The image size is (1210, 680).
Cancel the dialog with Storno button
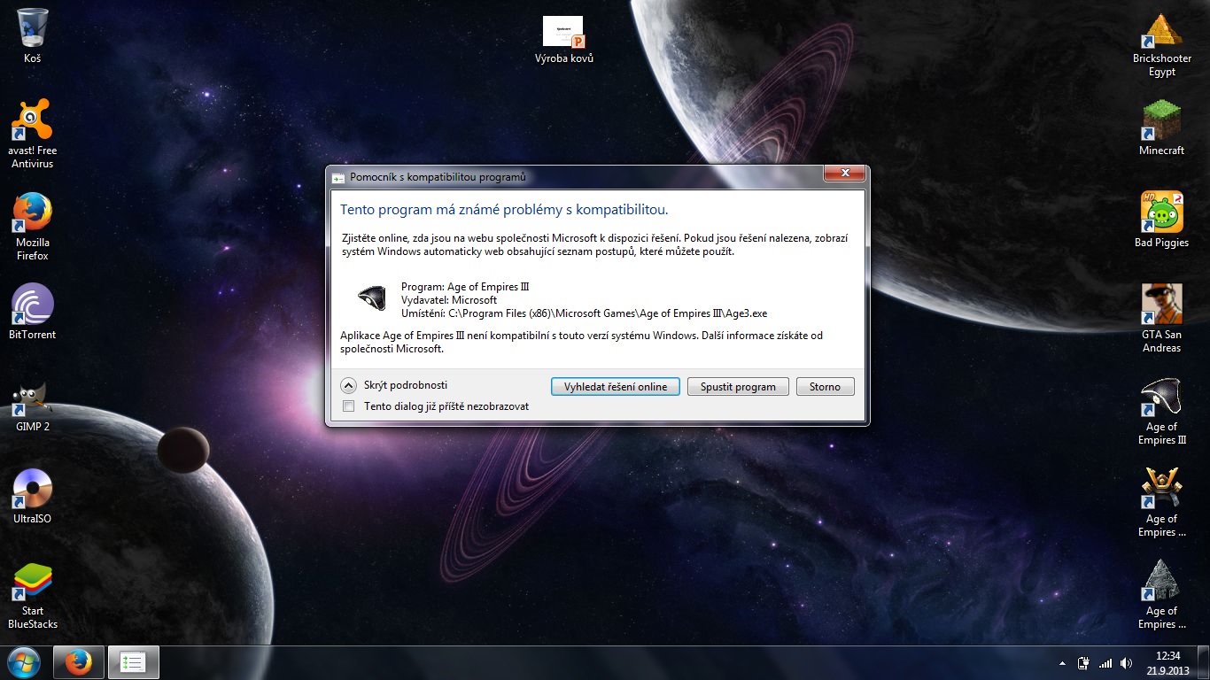click(825, 387)
